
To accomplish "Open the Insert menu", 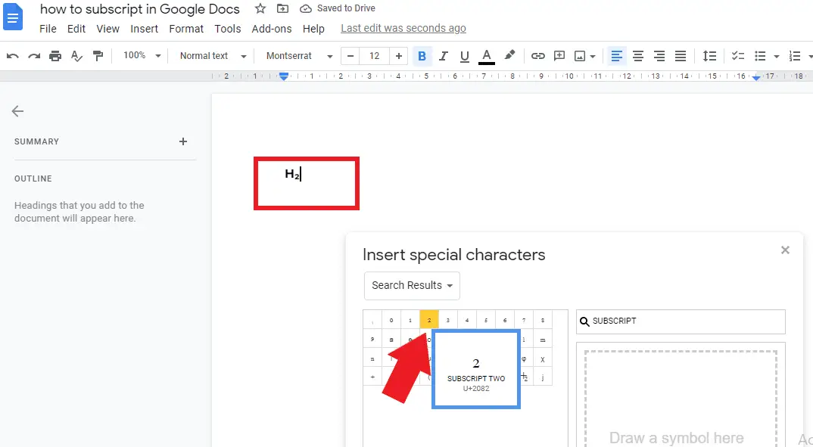I will pos(144,29).
